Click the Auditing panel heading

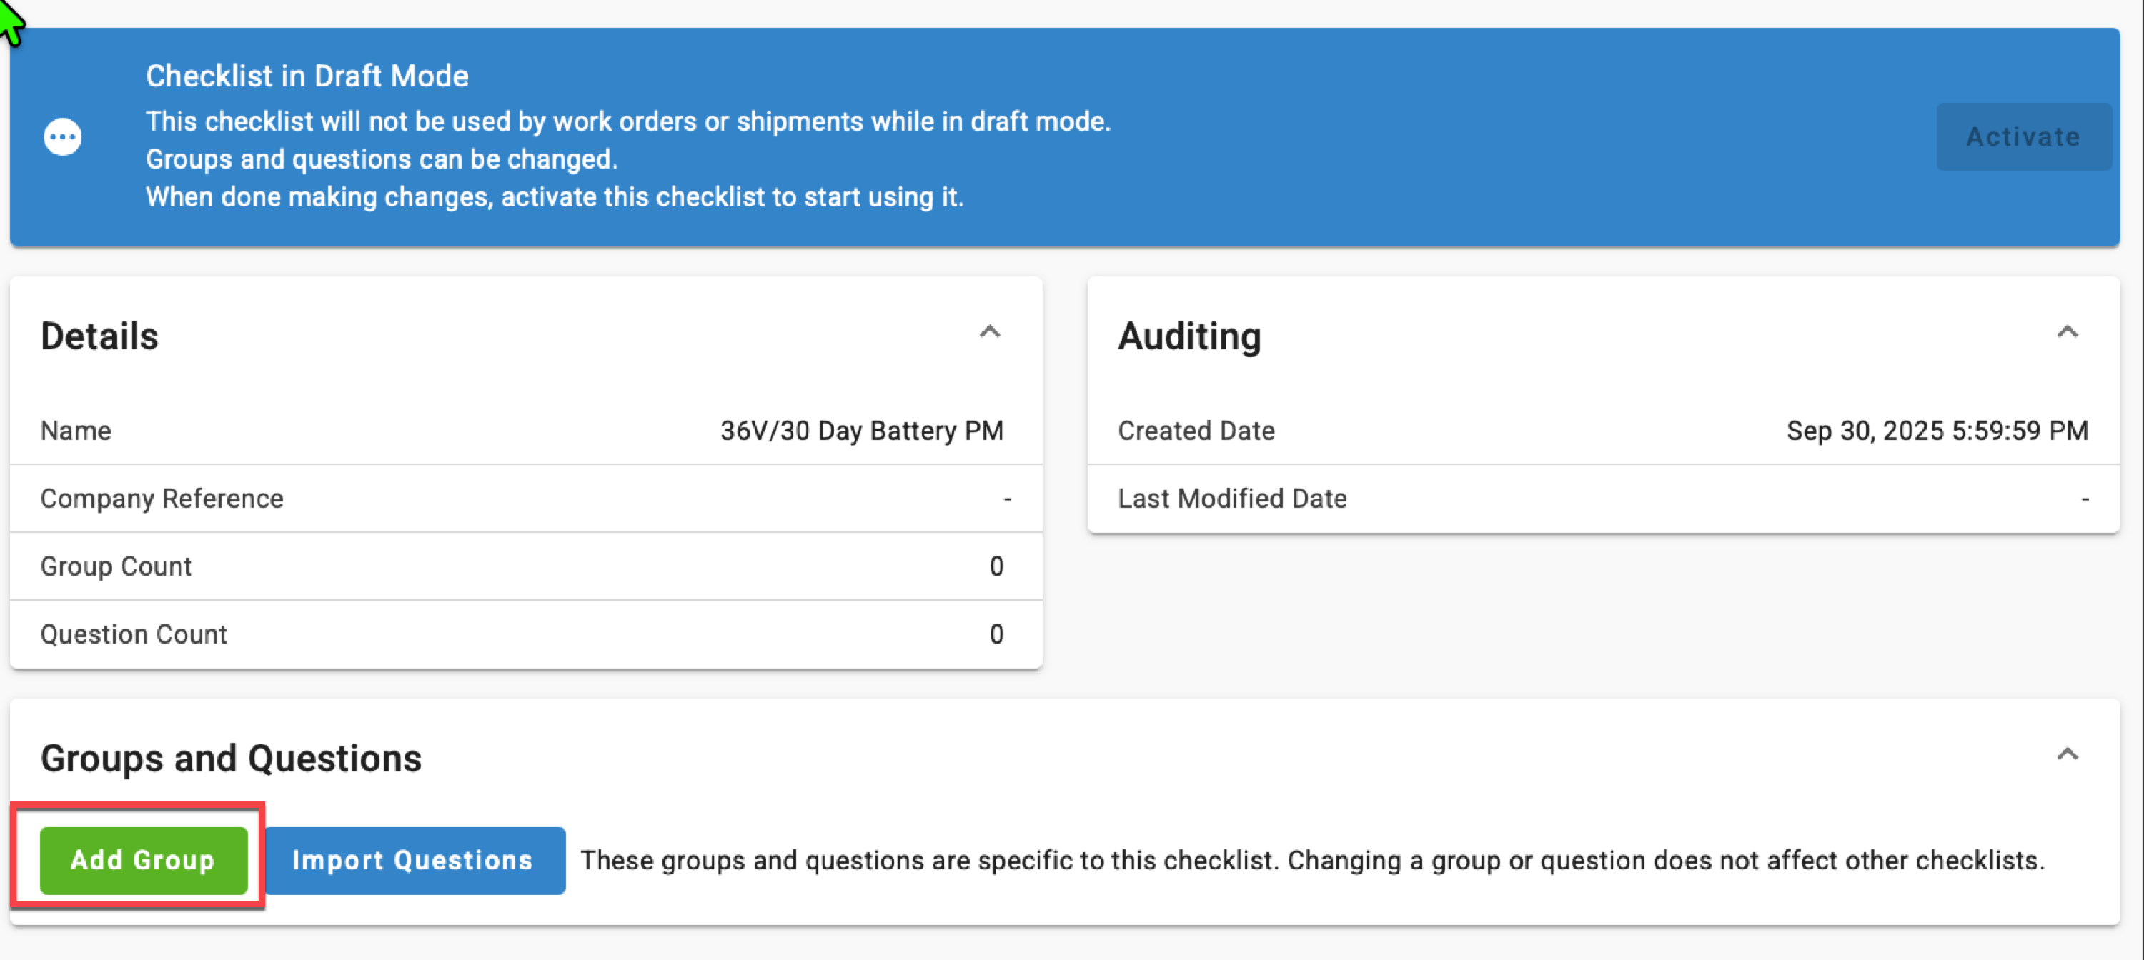coord(1189,337)
